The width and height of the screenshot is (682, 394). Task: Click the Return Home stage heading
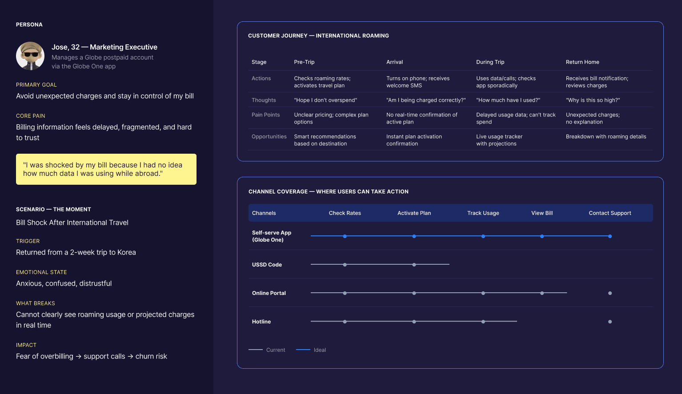tap(582, 62)
